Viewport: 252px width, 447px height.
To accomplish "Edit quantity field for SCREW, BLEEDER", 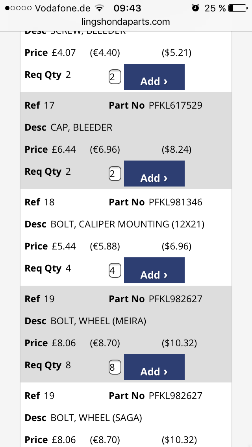I will tap(115, 77).
